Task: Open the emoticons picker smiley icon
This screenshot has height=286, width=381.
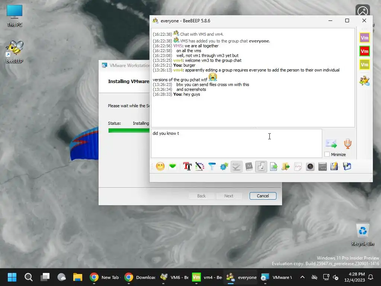Action: (160, 166)
